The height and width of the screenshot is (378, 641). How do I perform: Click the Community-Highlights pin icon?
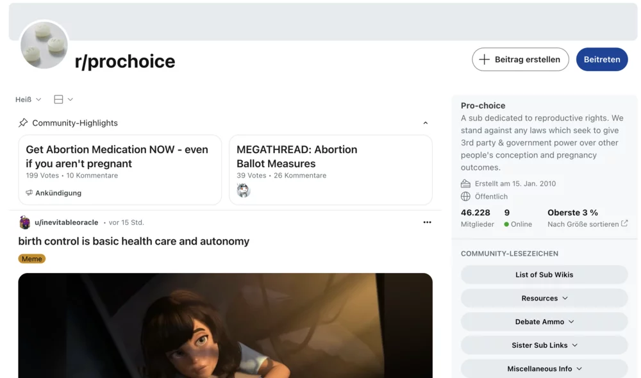pyautogui.click(x=24, y=122)
